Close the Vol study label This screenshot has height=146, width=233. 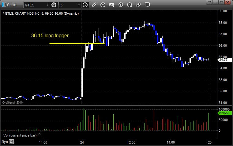(39, 134)
